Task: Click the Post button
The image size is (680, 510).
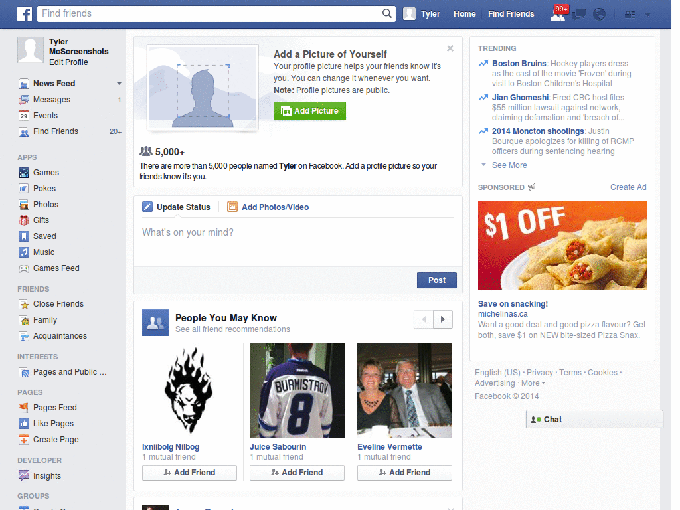Action: (x=437, y=280)
